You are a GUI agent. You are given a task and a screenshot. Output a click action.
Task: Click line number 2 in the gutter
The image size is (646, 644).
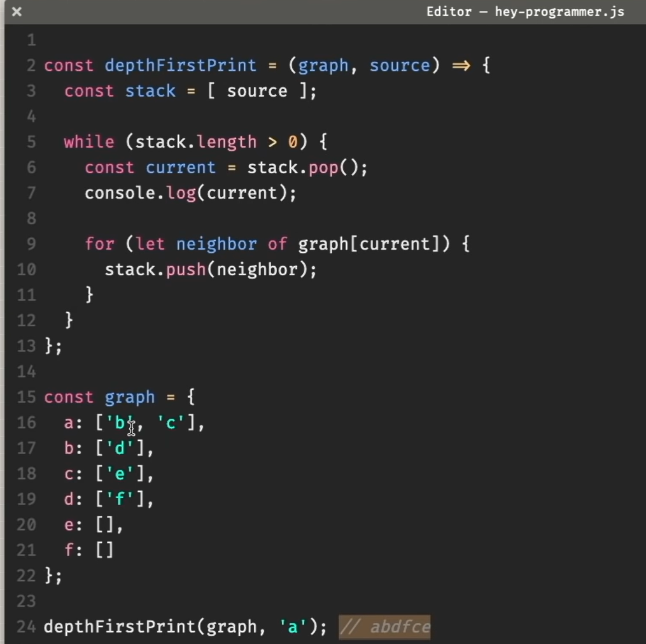[31, 66]
